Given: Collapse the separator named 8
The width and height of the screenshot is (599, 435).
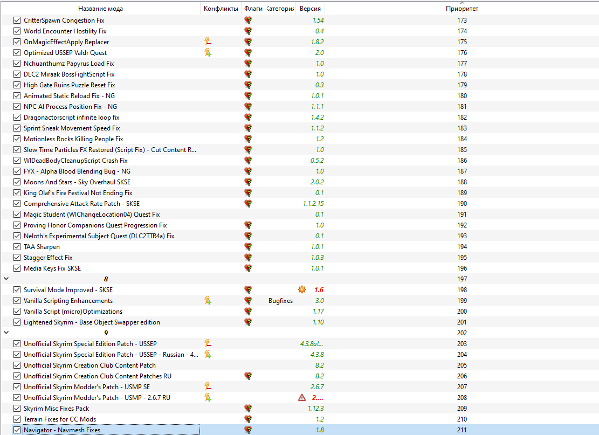Looking at the screenshot, I should click(6, 279).
